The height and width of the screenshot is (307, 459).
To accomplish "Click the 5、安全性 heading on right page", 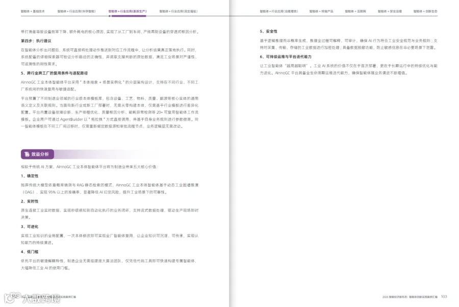I will tap(268, 31).
